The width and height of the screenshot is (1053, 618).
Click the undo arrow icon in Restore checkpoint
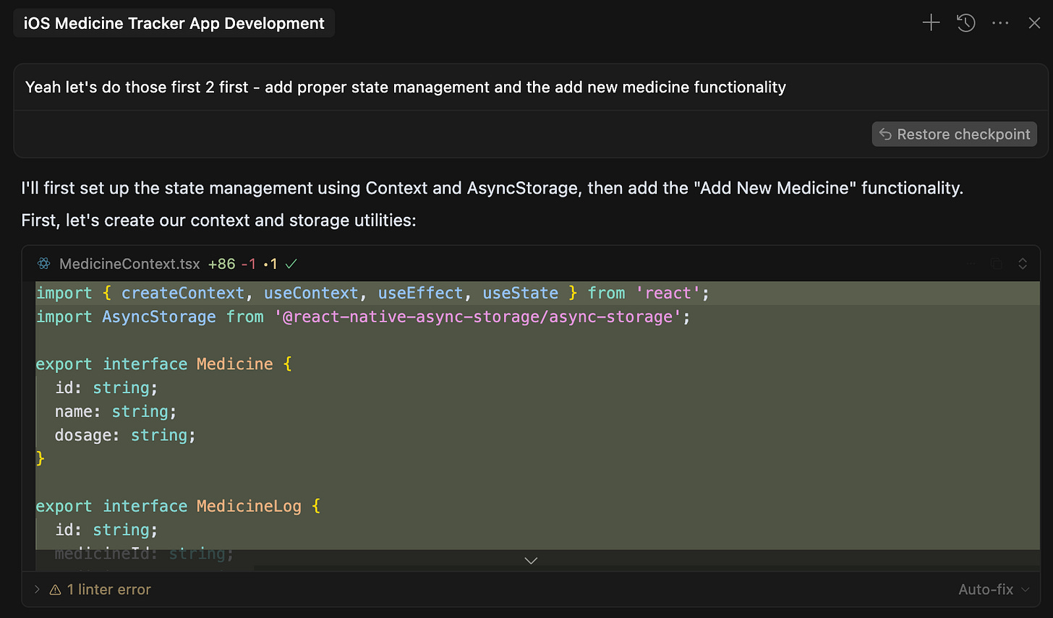(x=885, y=134)
